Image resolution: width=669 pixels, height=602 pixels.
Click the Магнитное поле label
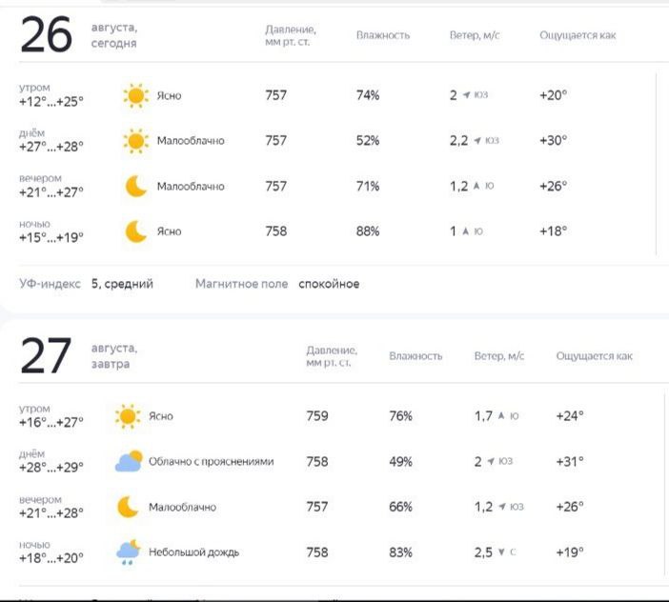click(241, 284)
